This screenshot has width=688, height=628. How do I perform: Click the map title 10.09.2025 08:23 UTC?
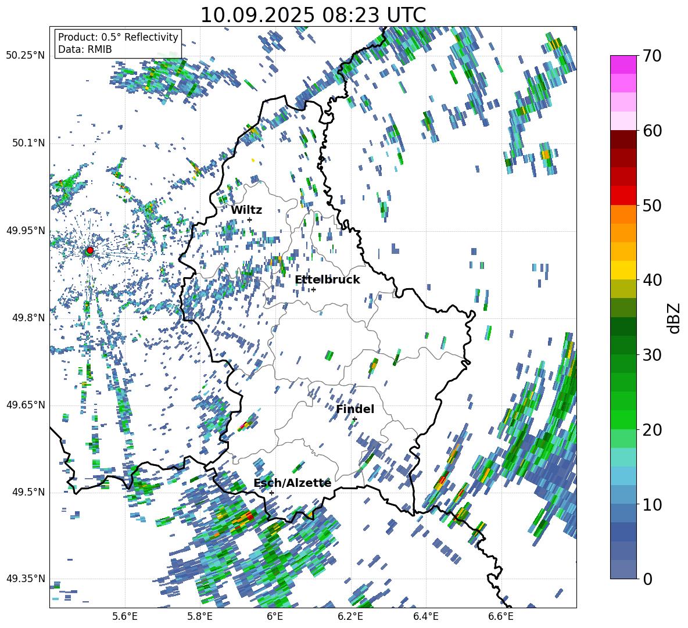[313, 15]
